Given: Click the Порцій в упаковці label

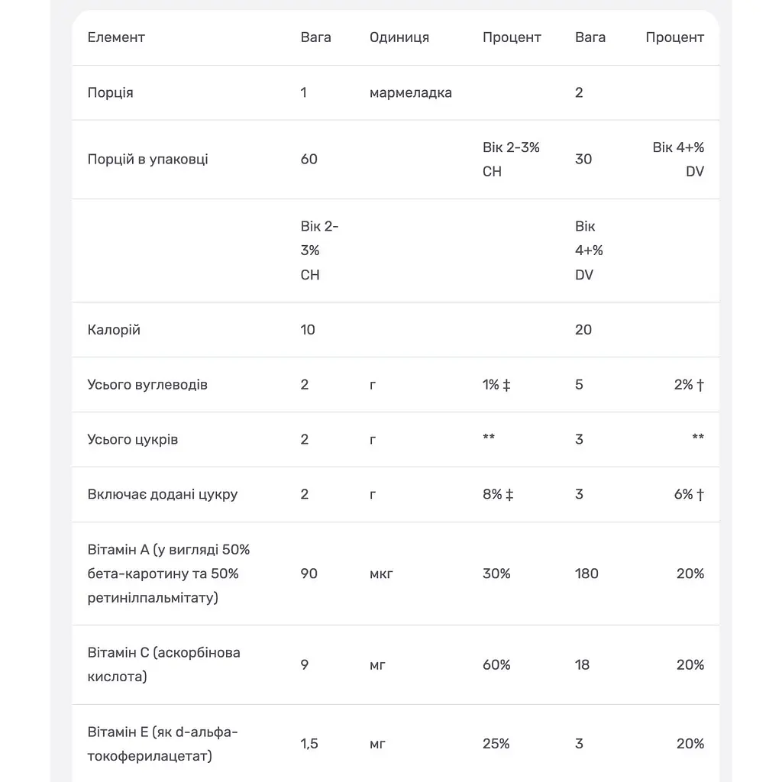Looking at the screenshot, I should pyautogui.click(x=147, y=159).
